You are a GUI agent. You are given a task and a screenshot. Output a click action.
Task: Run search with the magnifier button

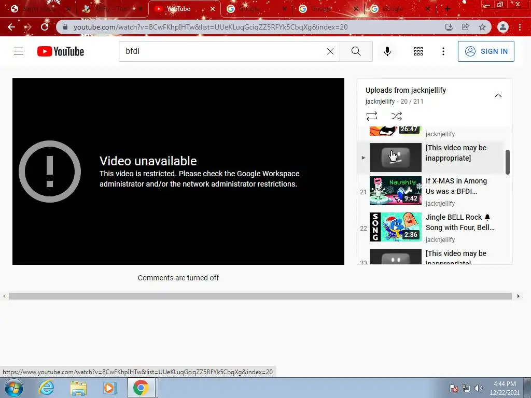pos(356,51)
